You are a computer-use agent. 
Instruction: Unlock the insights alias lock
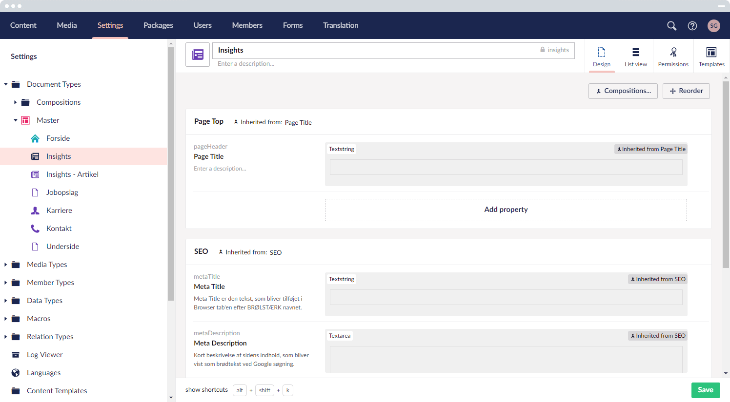[x=542, y=50]
